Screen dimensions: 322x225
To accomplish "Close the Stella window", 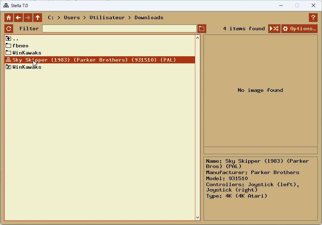I will tap(313, 6).
